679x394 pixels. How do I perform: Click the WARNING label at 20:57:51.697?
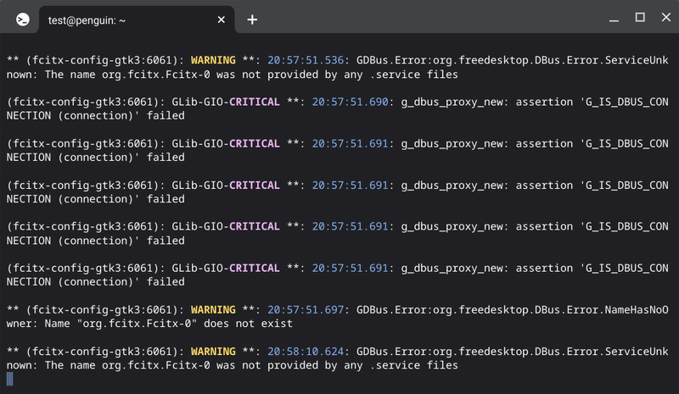(213, 309)
